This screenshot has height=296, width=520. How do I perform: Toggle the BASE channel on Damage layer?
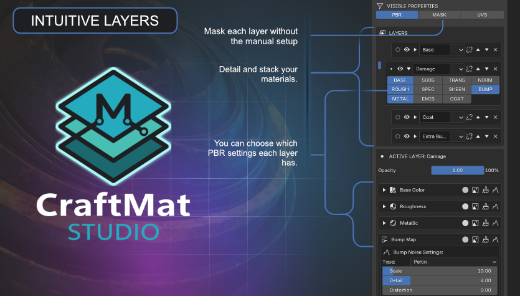tap(400, 80)
